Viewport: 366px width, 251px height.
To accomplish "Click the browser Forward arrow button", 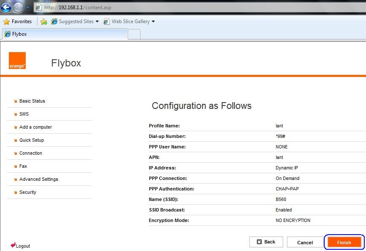I will pyautogui.click(x=18, y=8).
